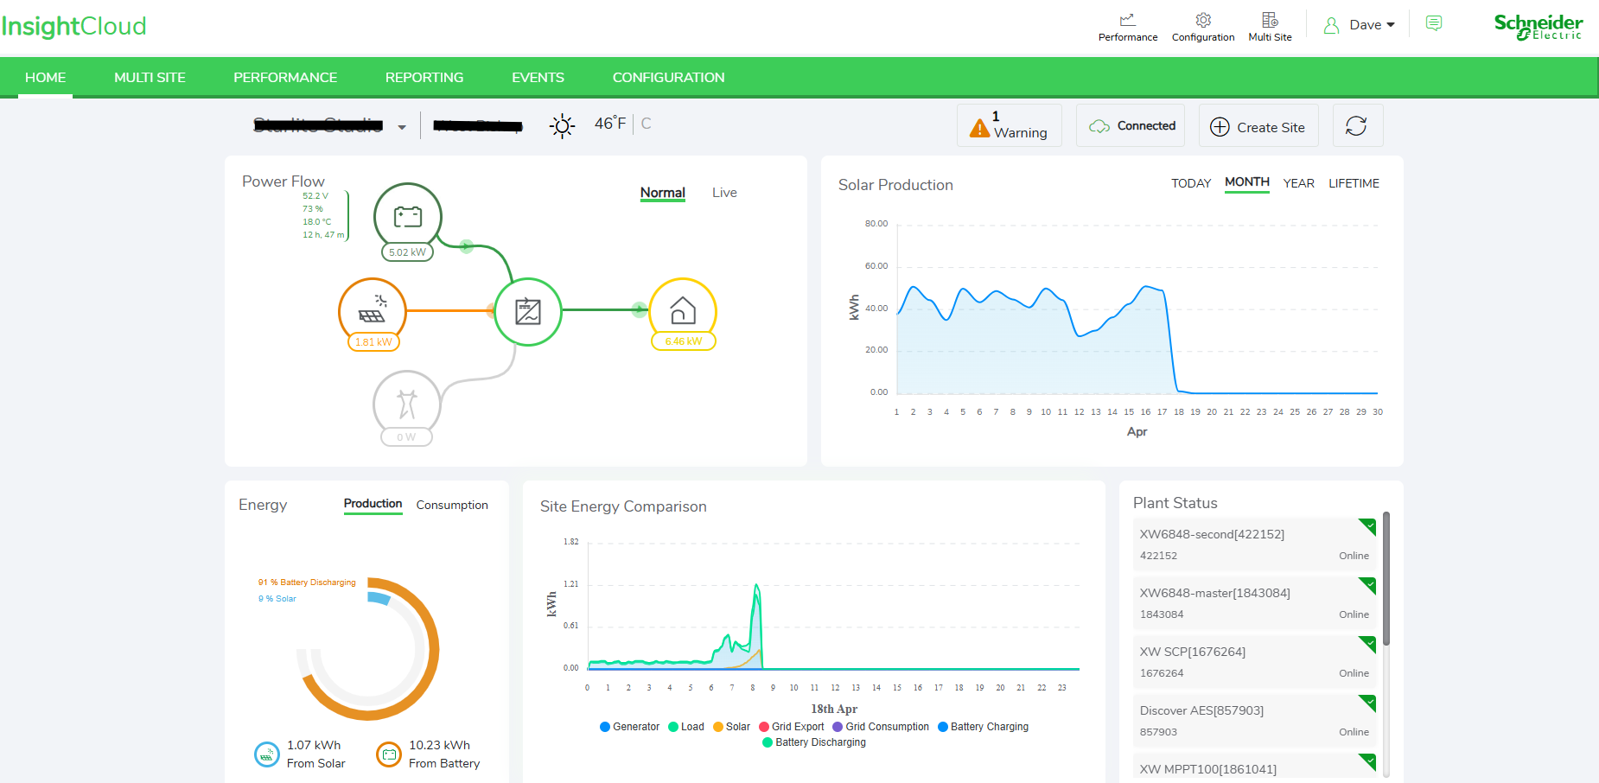Screen dimensions: 1599x783
Task: Go to the REPORTING menu tab
Action: point(424,77)
